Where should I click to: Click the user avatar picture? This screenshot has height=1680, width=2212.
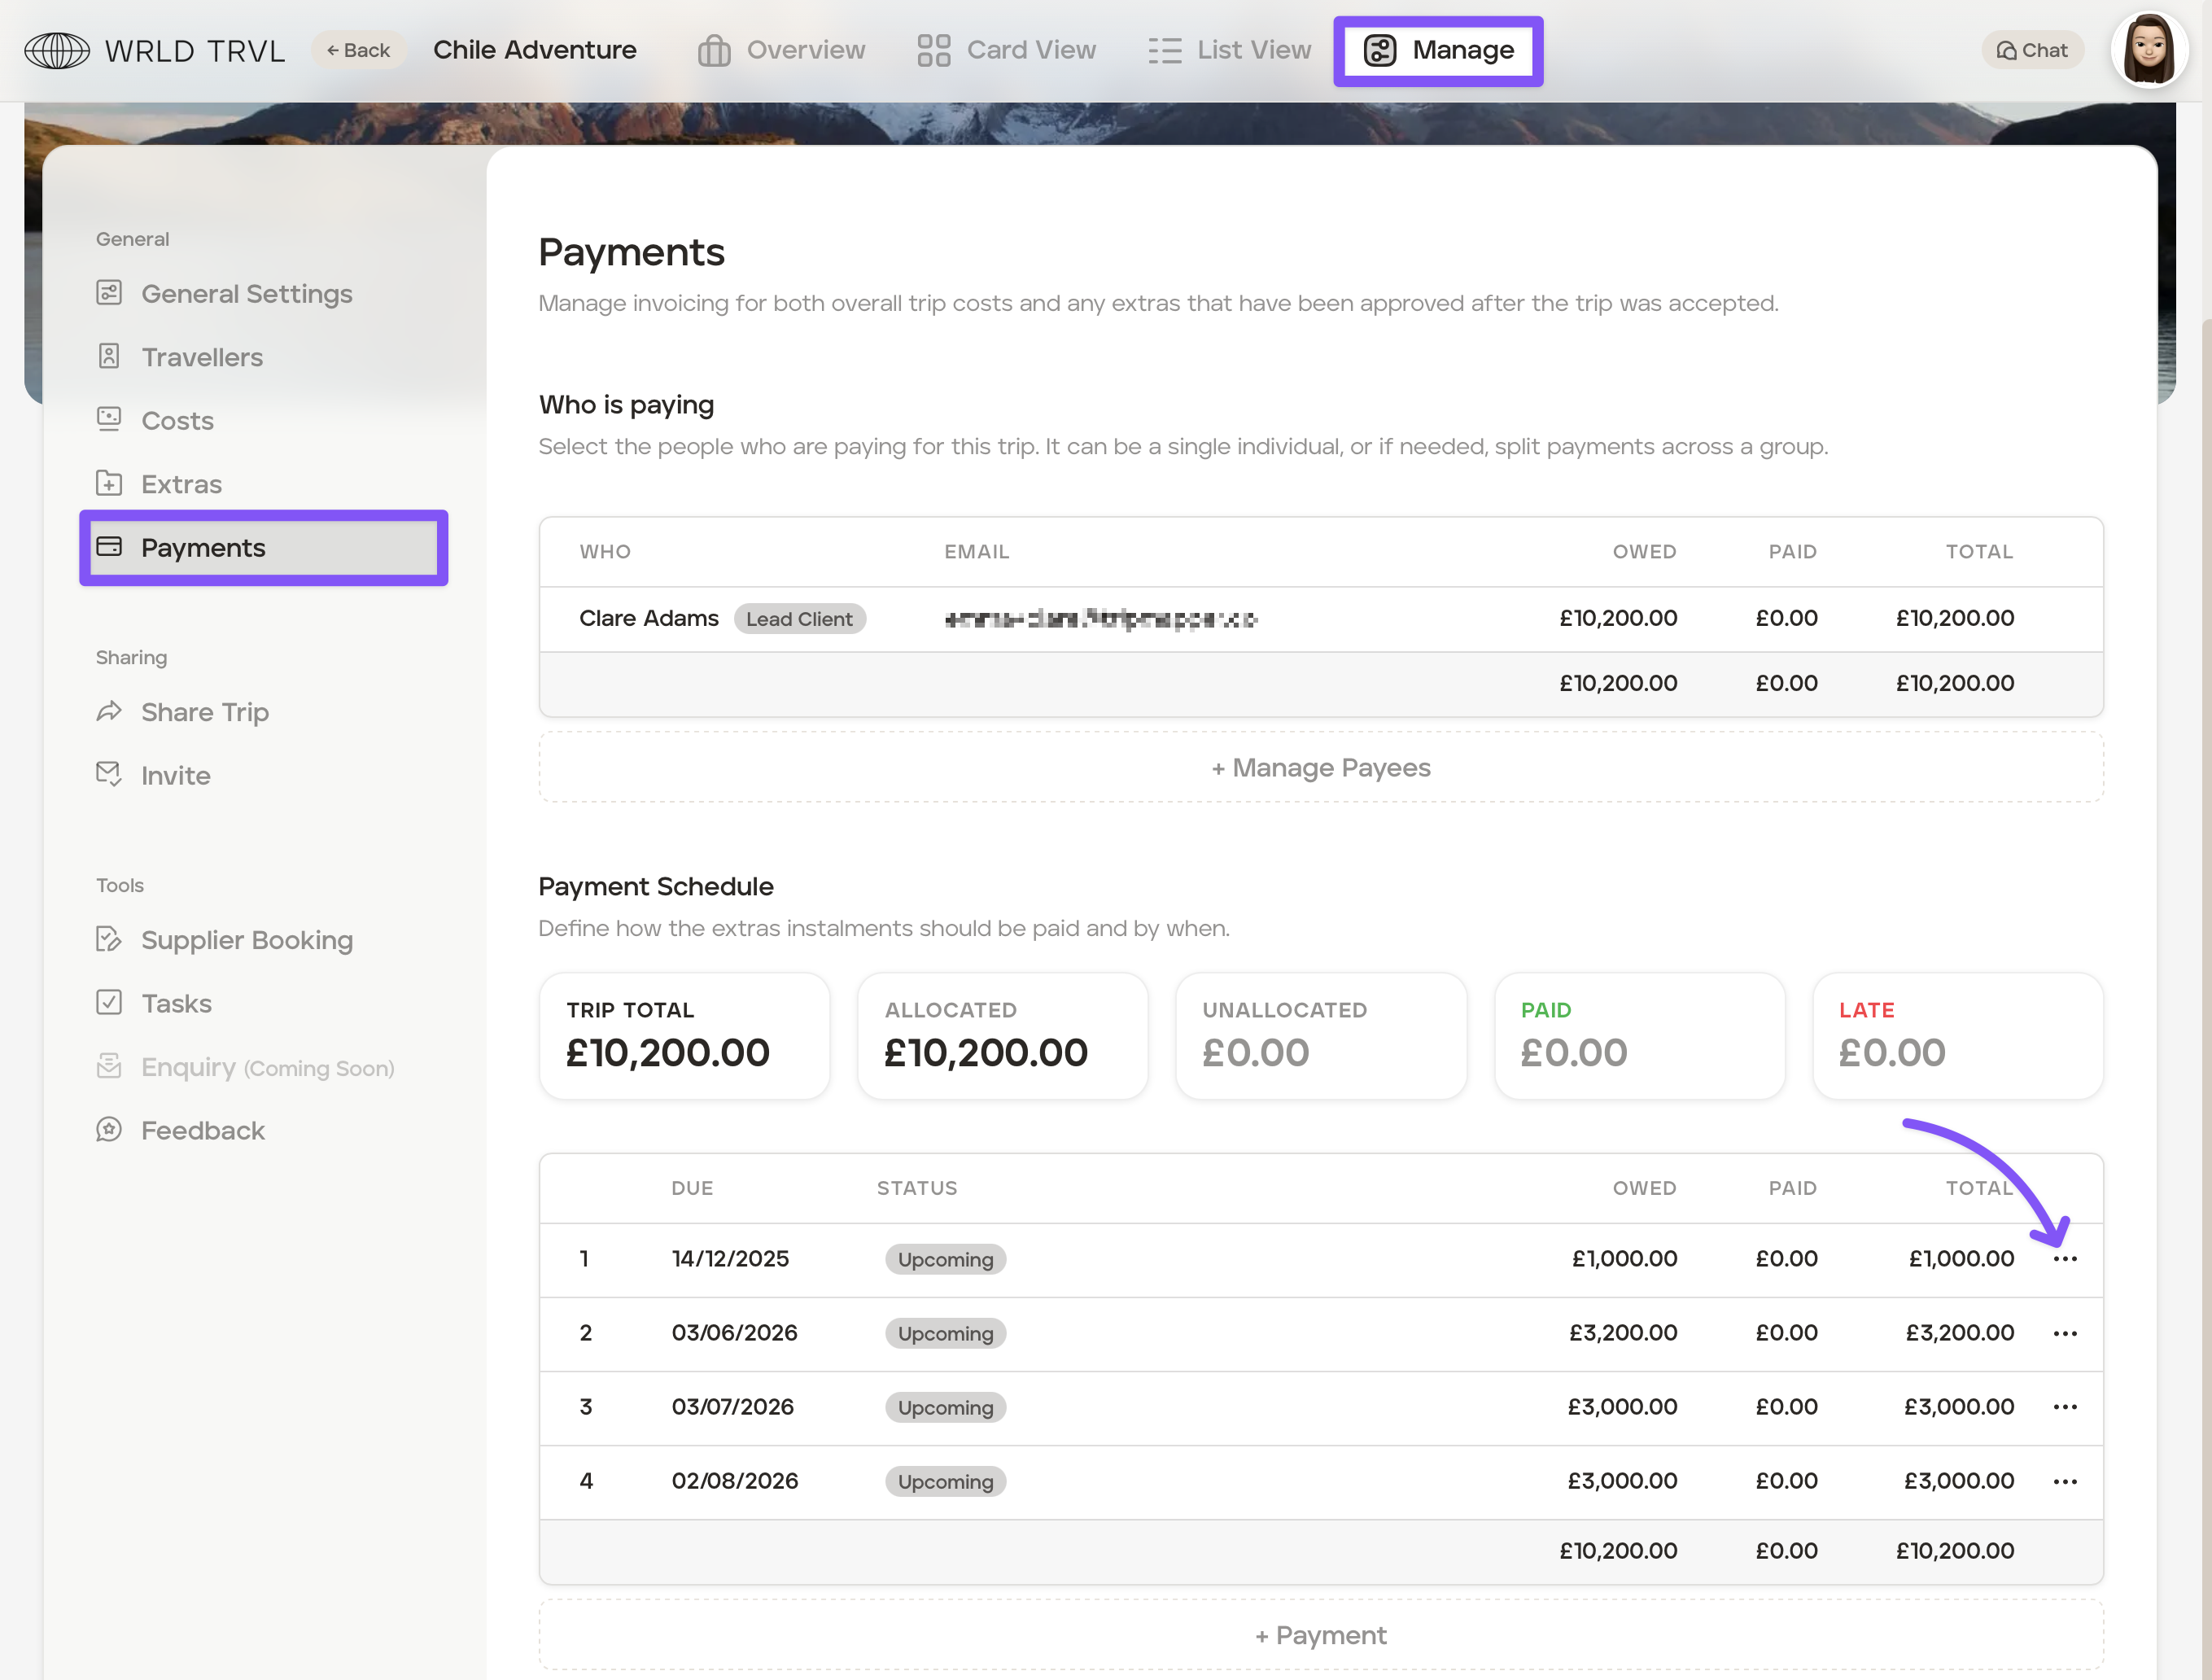pos(2149,50)
